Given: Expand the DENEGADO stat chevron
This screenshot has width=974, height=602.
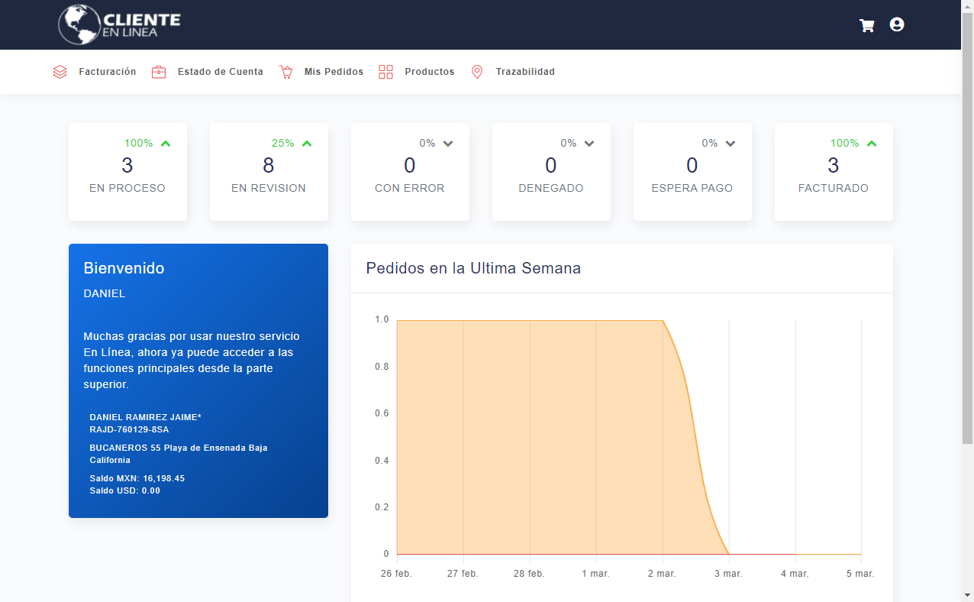Looking at the screenshot, I should 589,142.
